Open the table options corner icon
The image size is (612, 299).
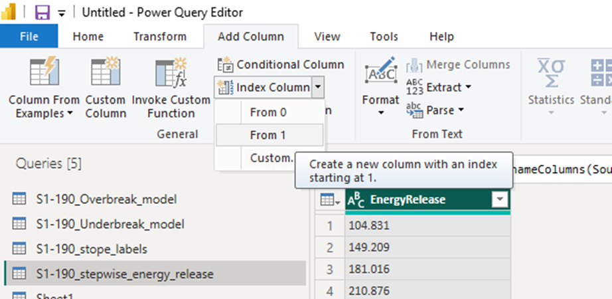coord(329,200)
